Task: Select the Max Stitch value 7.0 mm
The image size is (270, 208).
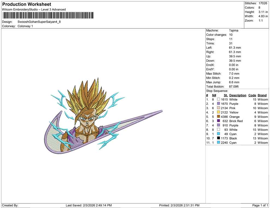Action: (x=234, y=74)
